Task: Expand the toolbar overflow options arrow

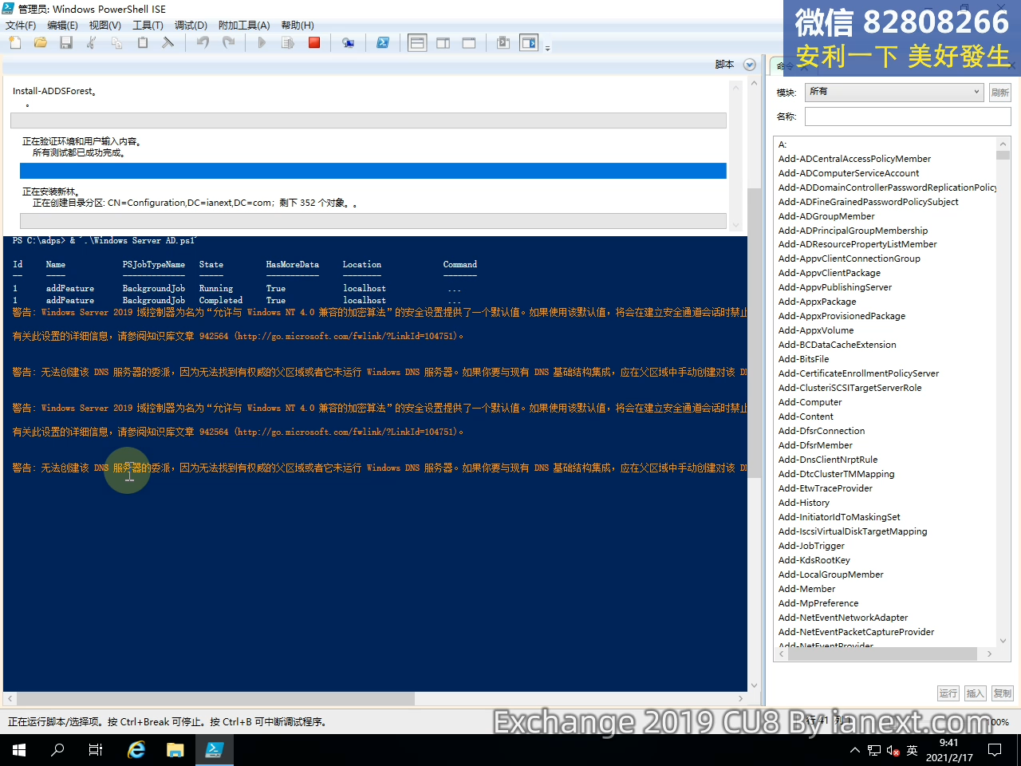Action: (548, 48)
